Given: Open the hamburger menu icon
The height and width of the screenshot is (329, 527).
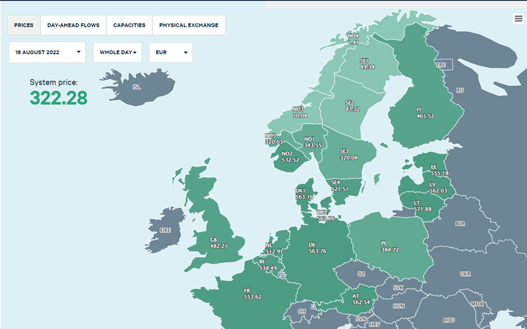Looking at the screenshot, I should click(x=518, y=19).
